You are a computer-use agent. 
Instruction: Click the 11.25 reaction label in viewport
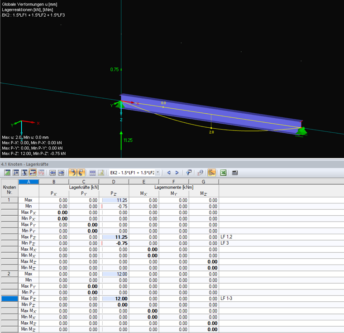click(x=128, y=140)
